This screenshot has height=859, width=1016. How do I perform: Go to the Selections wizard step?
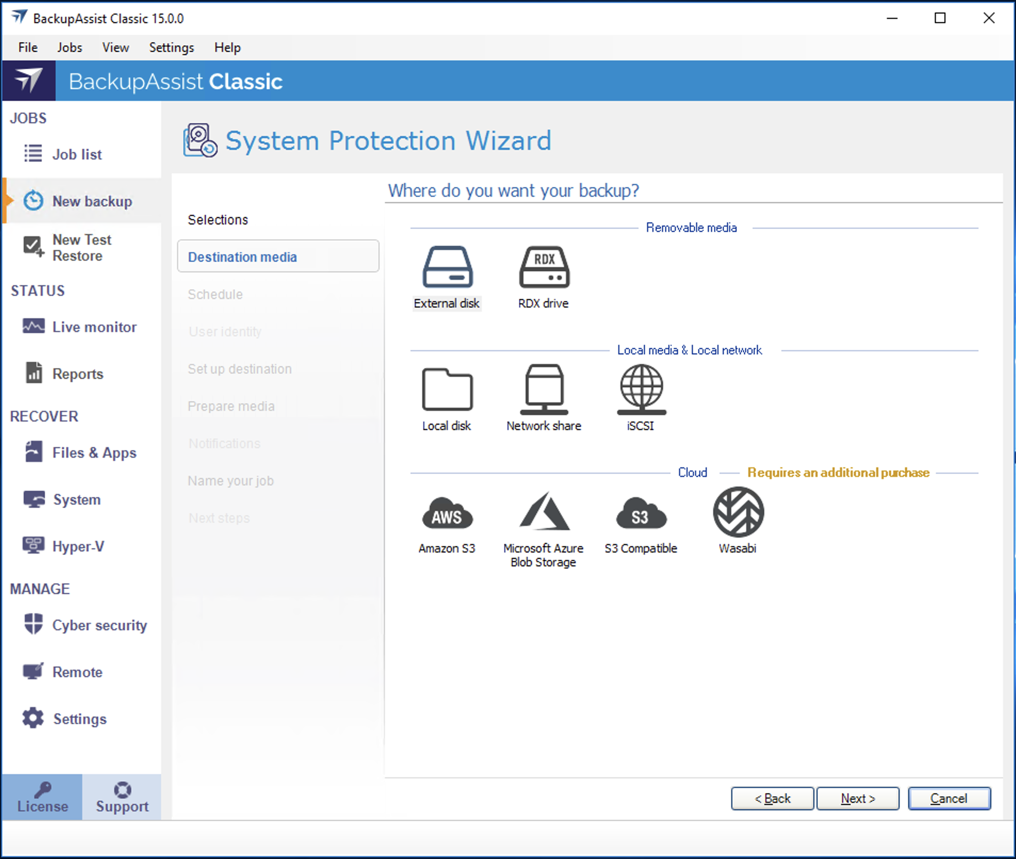tap(218, 220)
